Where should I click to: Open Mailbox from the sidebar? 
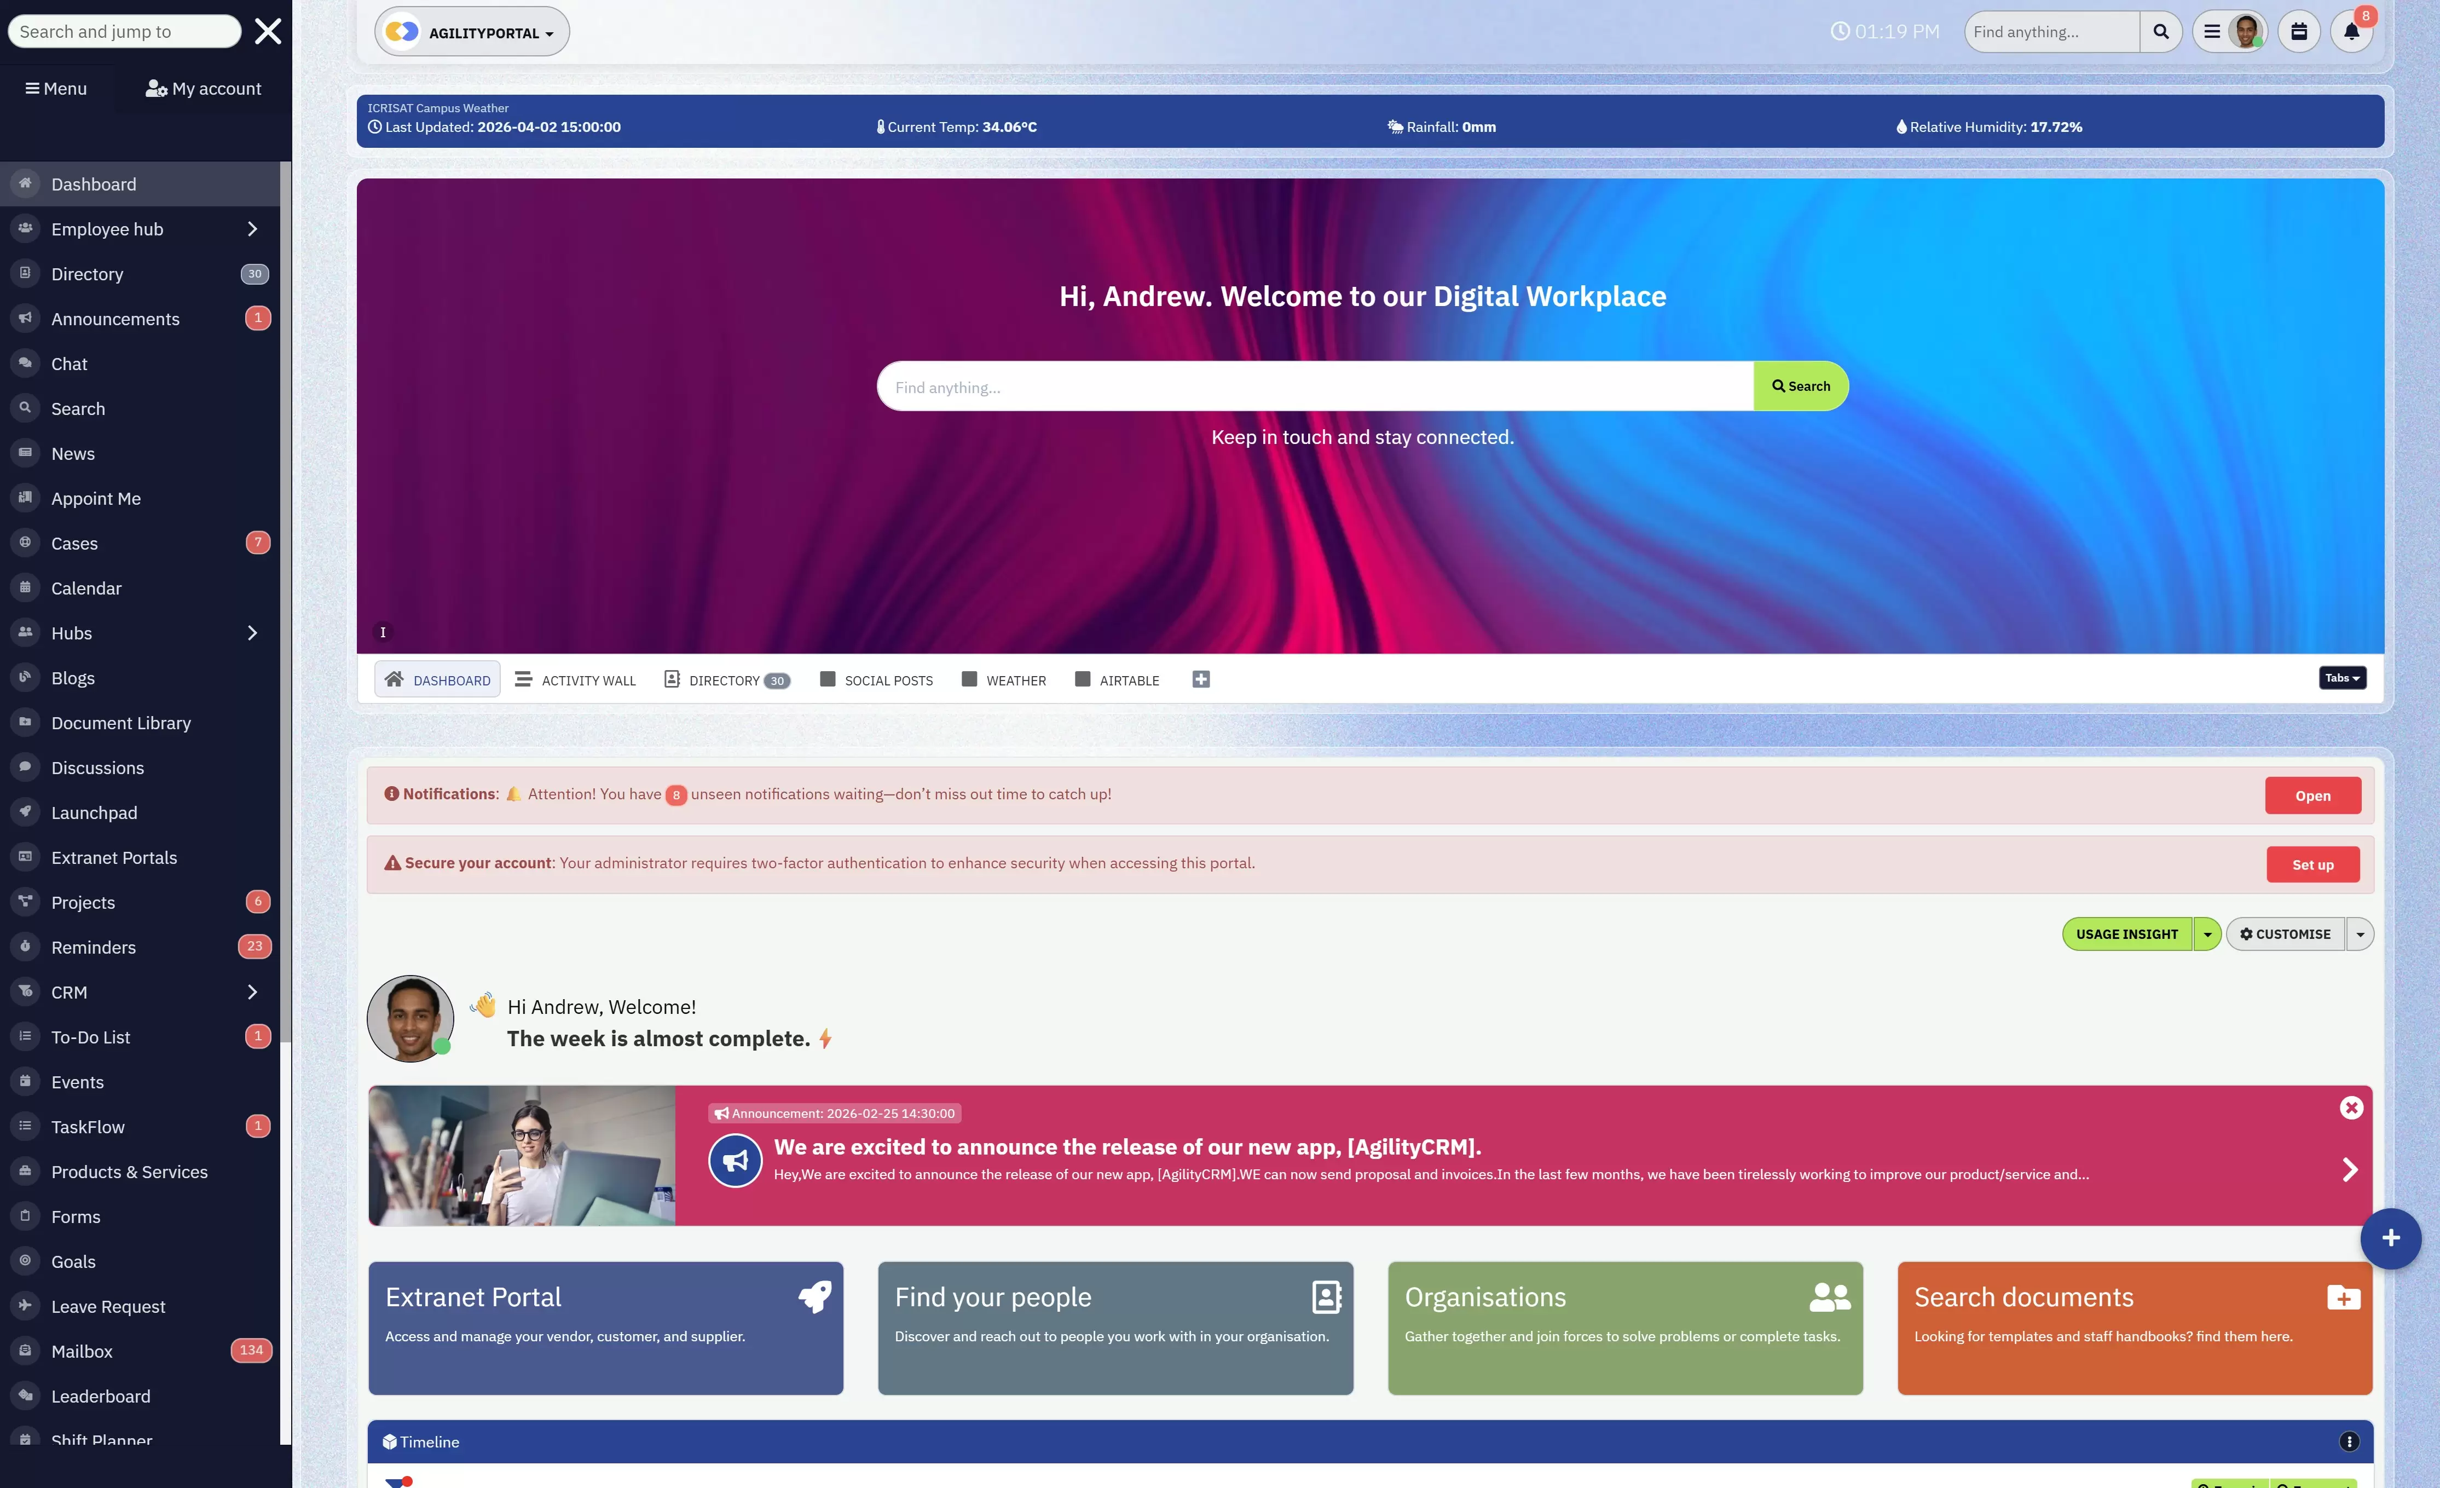pos(80,1351)
